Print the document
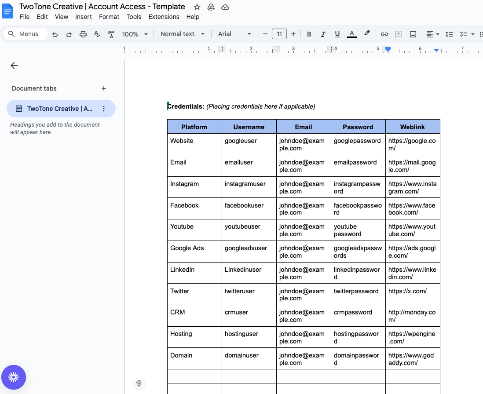The height and width of the screenshot is (394, 483). tap(83, 34)
